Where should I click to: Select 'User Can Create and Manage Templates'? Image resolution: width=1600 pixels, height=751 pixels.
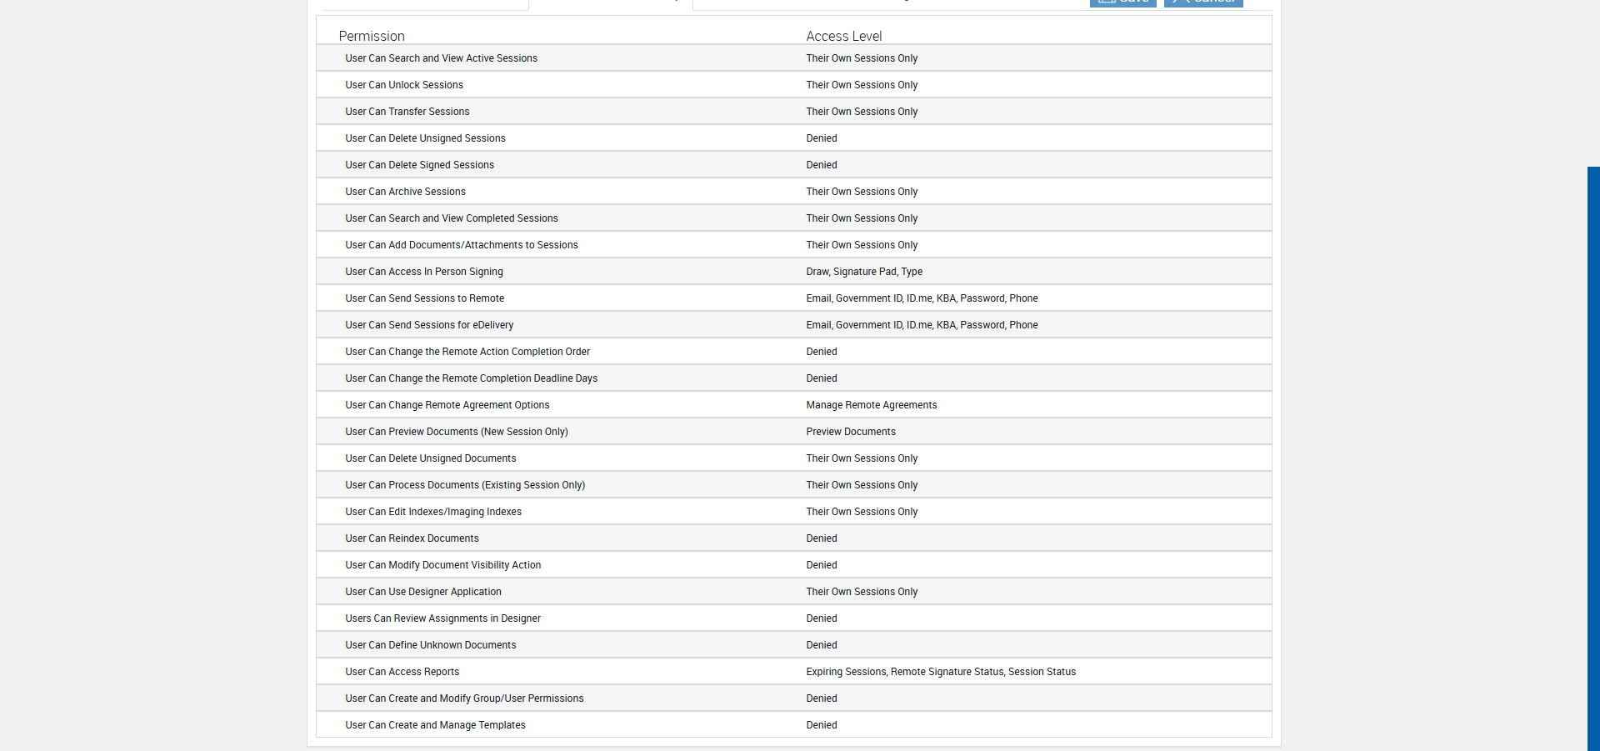click(x=435, y=725)
